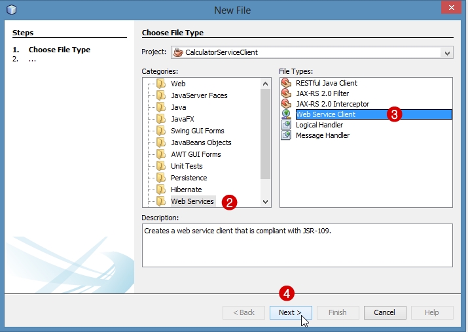This screenshot has width=468, height=332.
Task: Select JAX-RS 2.0 Interceptor file type
Action: 333,104
